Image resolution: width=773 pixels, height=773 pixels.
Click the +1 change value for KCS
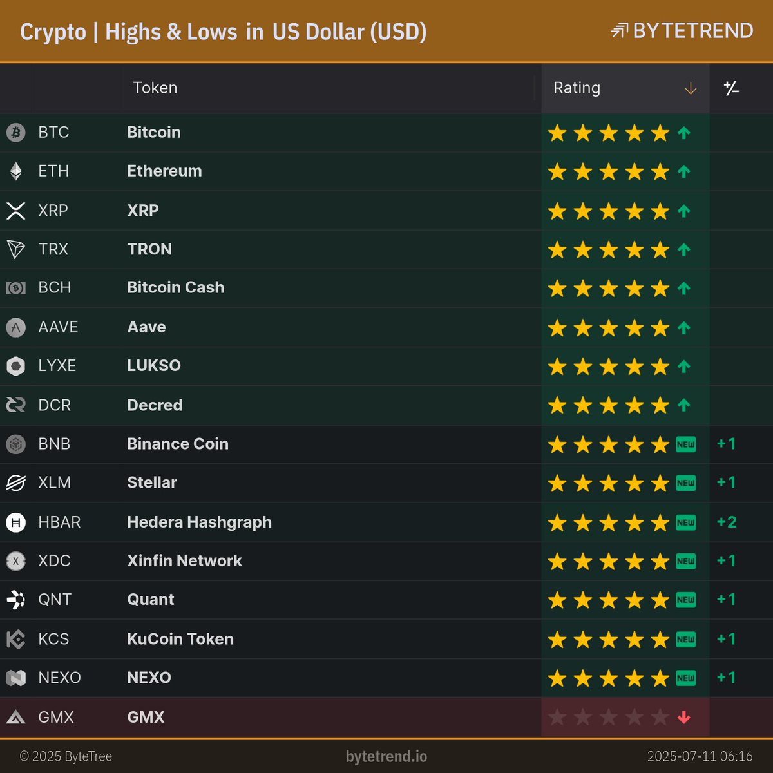point(726,639)
